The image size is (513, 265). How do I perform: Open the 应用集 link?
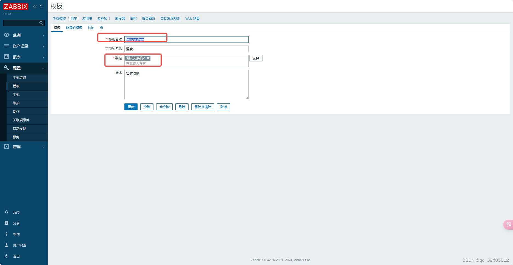click(87, 19)
